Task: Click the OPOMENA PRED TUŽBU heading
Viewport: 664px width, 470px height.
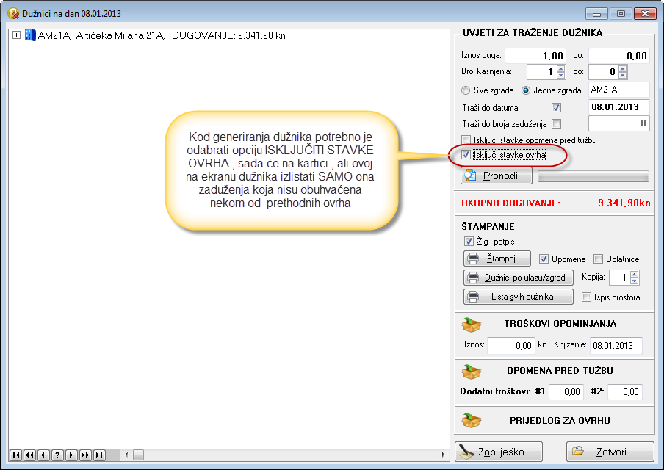Action: (x=560, y=371)
